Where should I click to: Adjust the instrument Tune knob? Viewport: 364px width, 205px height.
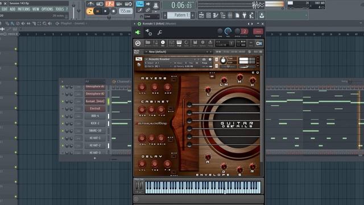[x=223, y=60]
